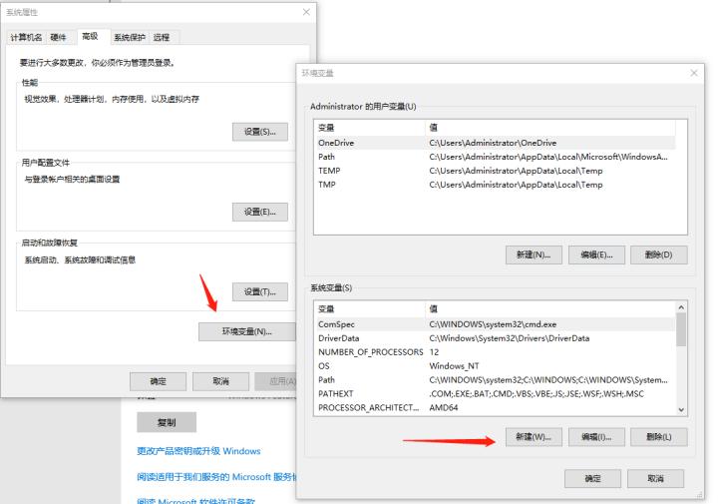This screenshot has height=504, width=718.
Task: Select the ComSpec system variable
Action: 496,324
